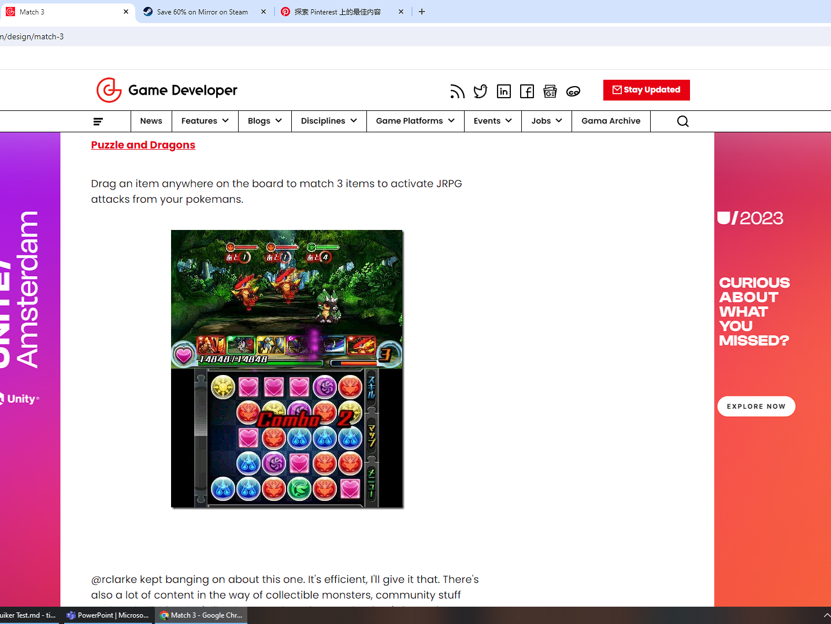Image resolution: width=831 pixels, height=624 pixels.
Task: Expand the Game Platforms dropdown
Action: coord(415,121)
